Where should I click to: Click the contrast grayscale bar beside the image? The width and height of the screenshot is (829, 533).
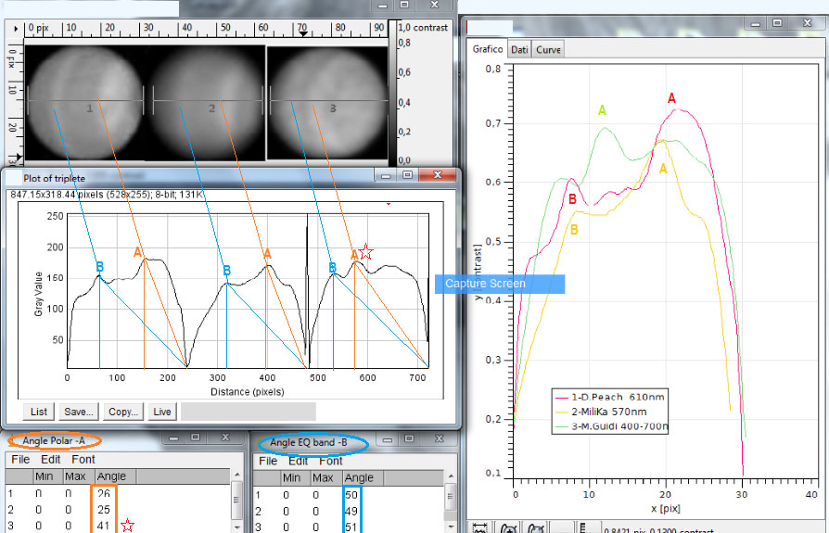393,94
